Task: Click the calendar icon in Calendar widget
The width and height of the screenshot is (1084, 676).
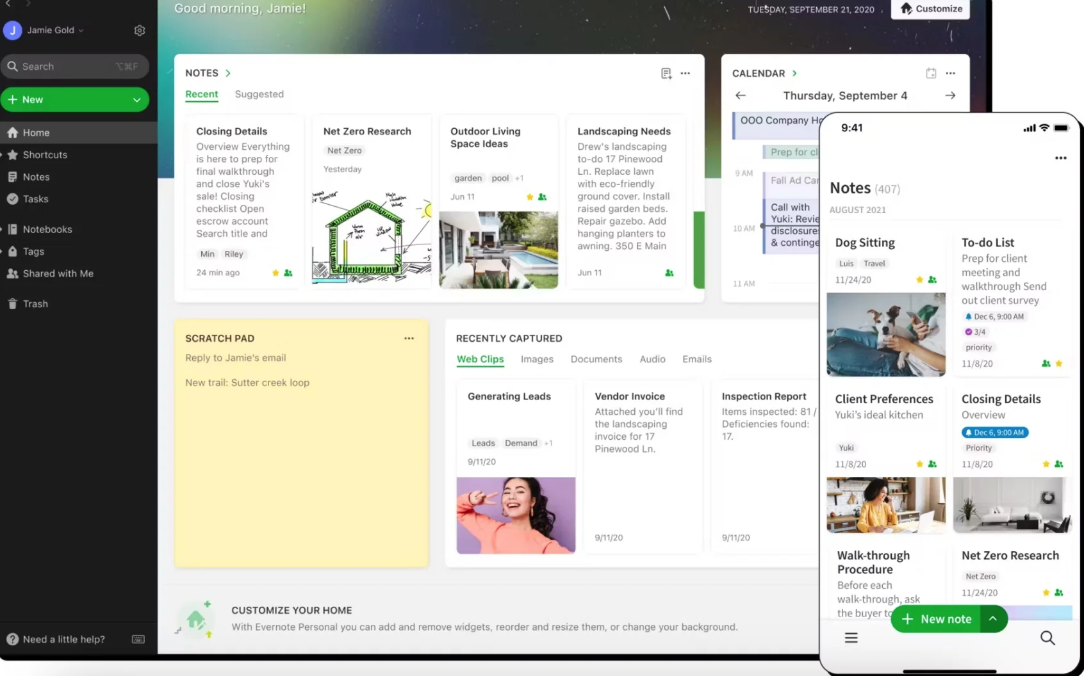Action: (931, 74)
